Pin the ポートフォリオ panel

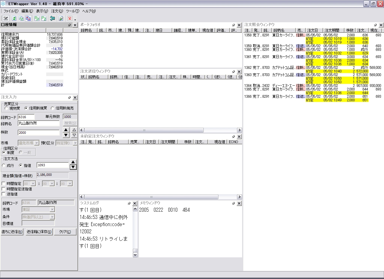point(234,25)
